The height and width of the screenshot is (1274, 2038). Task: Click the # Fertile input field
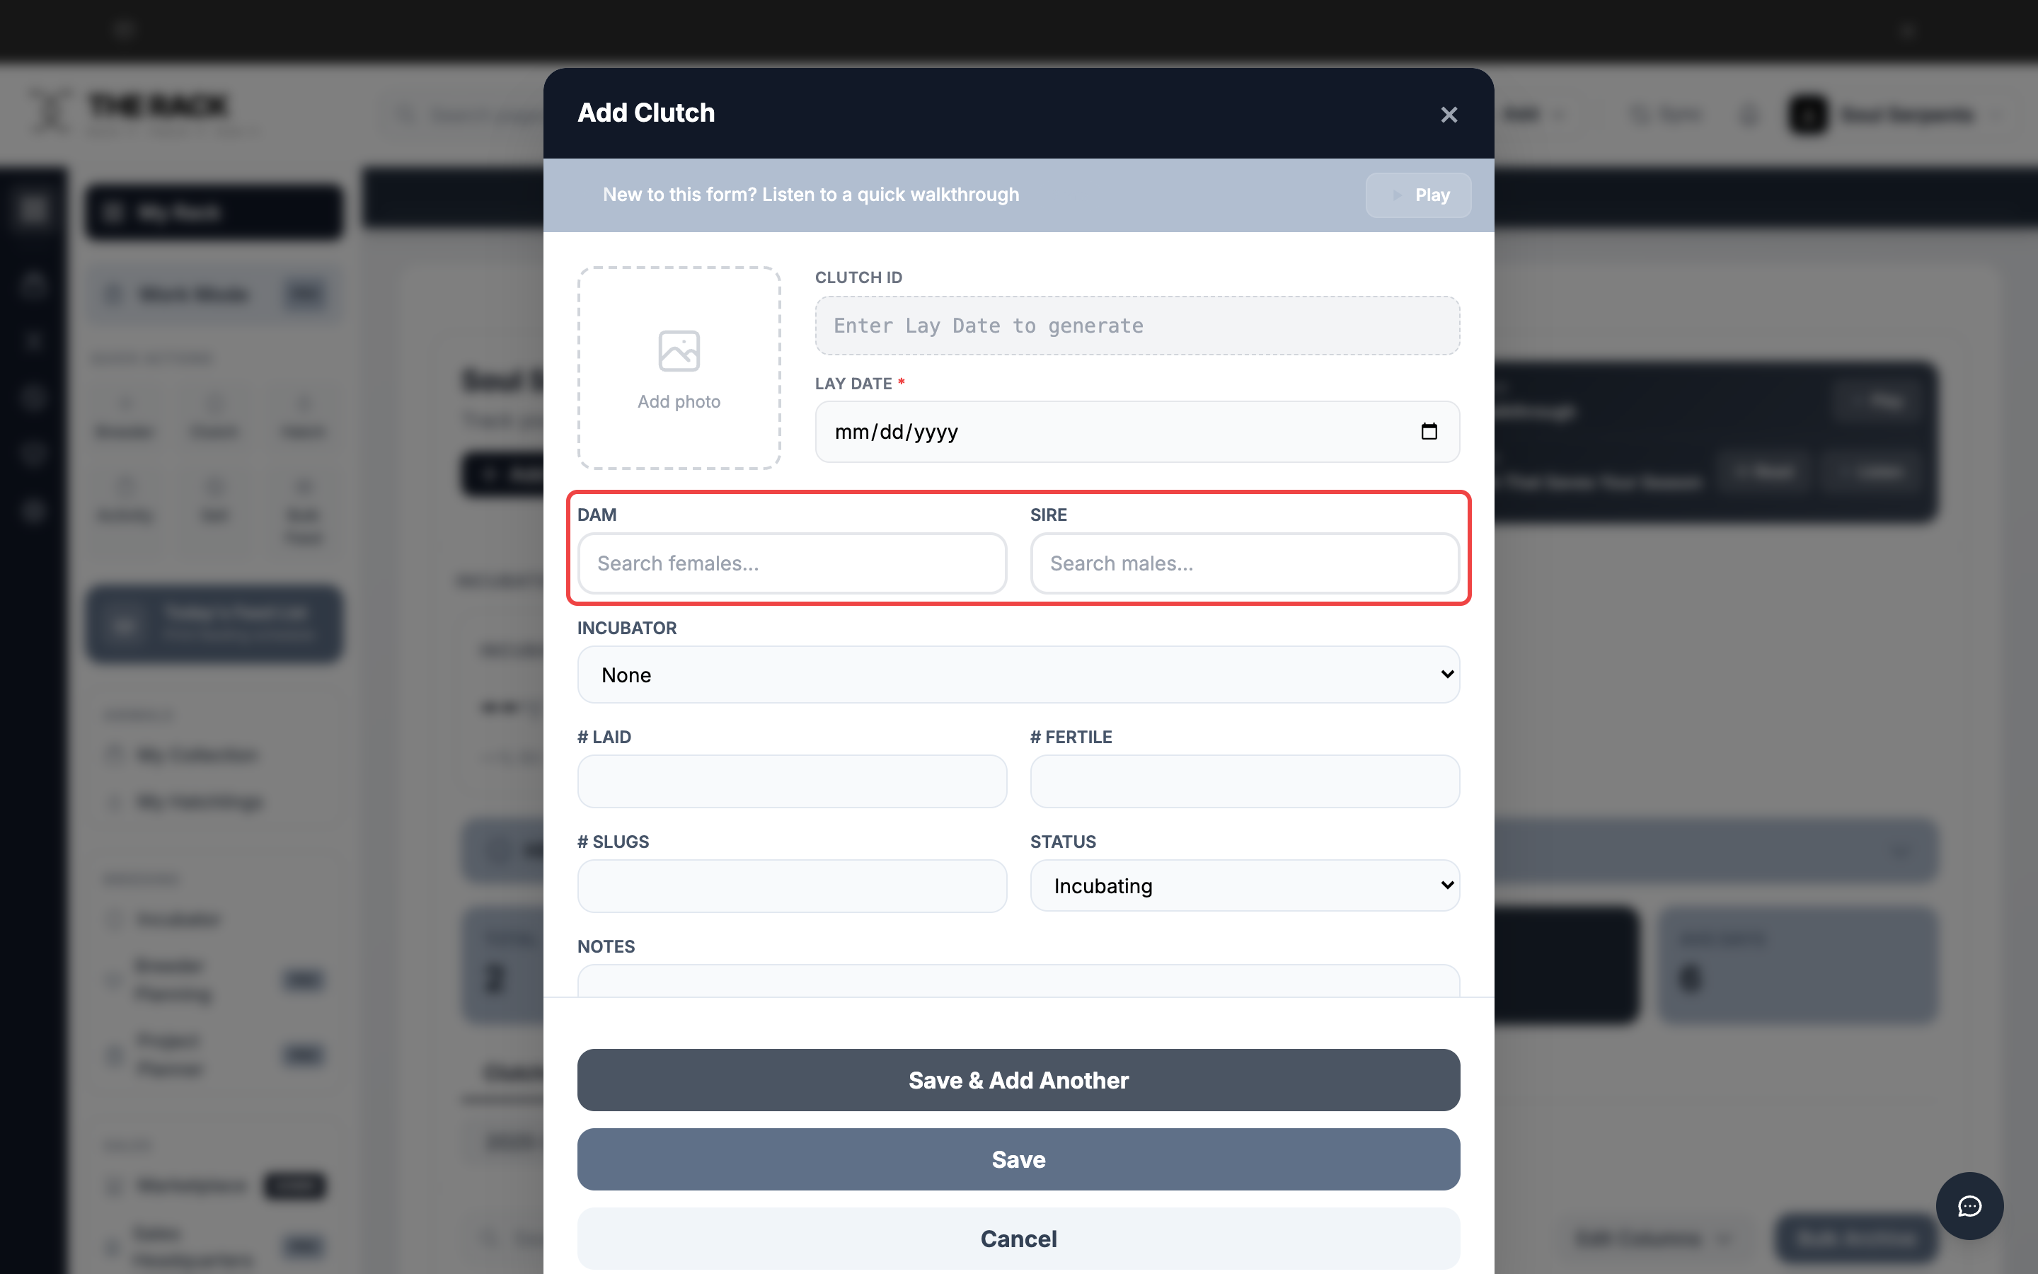point(1245,781)
